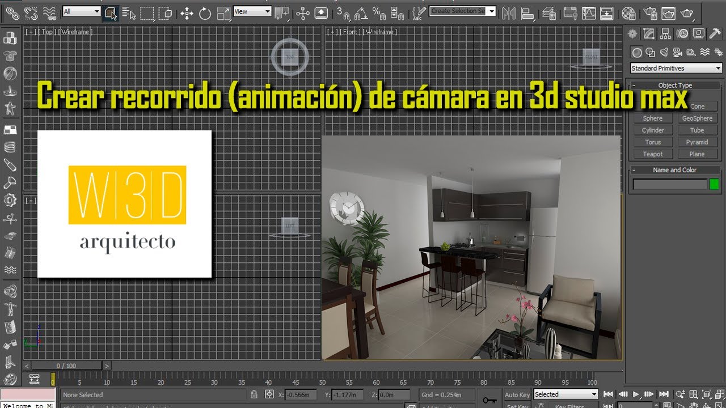Viewport: 726px width, 408px height.
Task: Toggle Absolute/Offset transform type-in mode
Action: point(269,394)
